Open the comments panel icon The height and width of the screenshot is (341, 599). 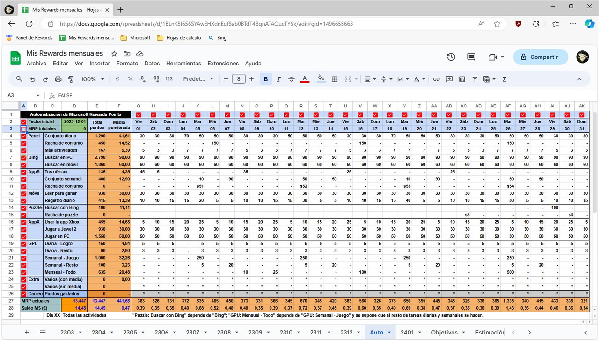[471, 57]
